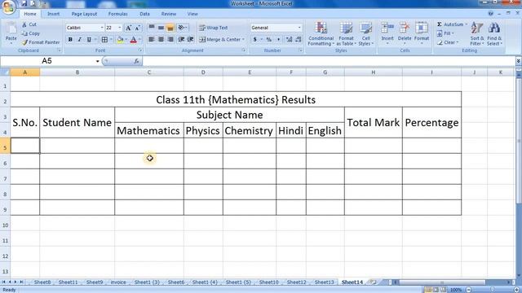The height and width of the screenshot is (293, 522).
Task: Apply borders with the Borders icon
Action: (104, 40)
